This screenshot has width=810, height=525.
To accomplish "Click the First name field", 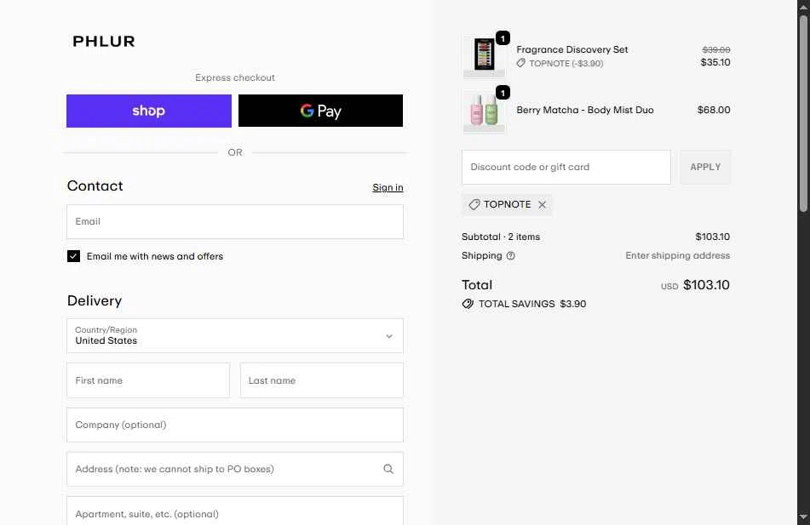I will [x=148, y=380].
